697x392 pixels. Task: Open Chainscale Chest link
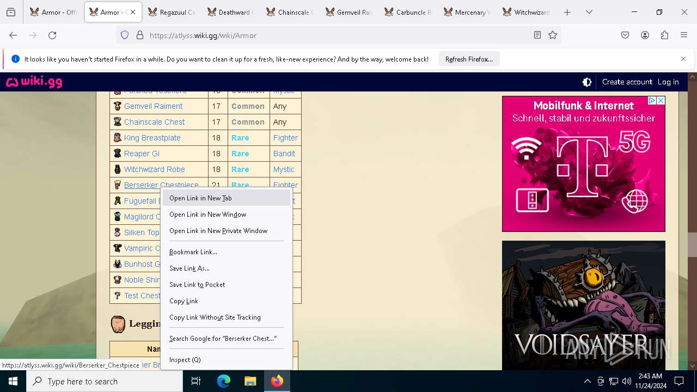[x=154, y=122]
